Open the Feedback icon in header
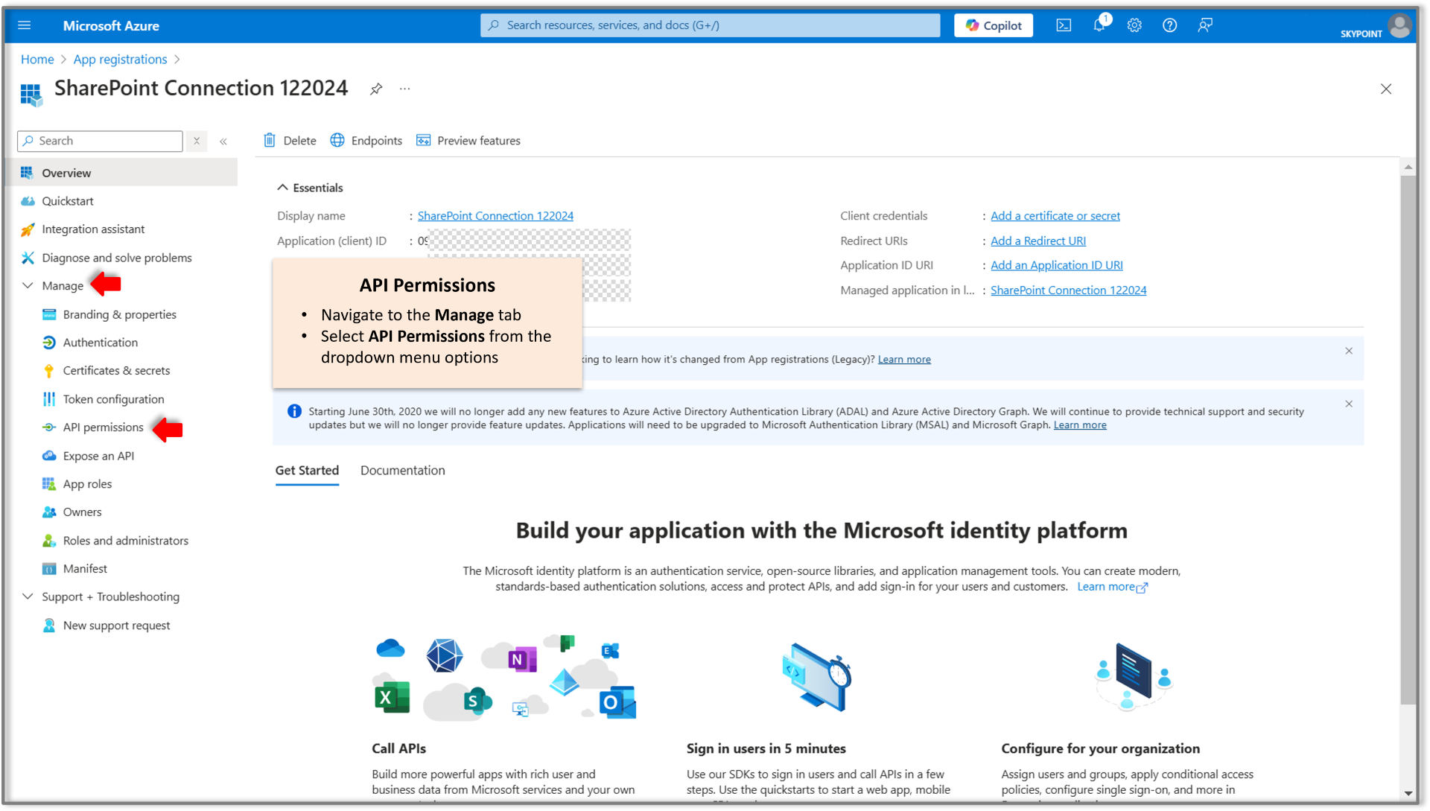Viewport: 1430px width, 811px height. point(1205,25)
